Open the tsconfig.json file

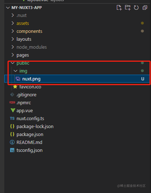(77, 150)
